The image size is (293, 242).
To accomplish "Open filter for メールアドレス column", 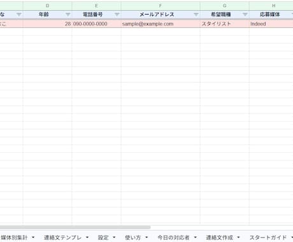I will 196,15.
